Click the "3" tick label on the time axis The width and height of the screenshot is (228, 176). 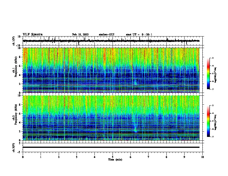(77, 157)
